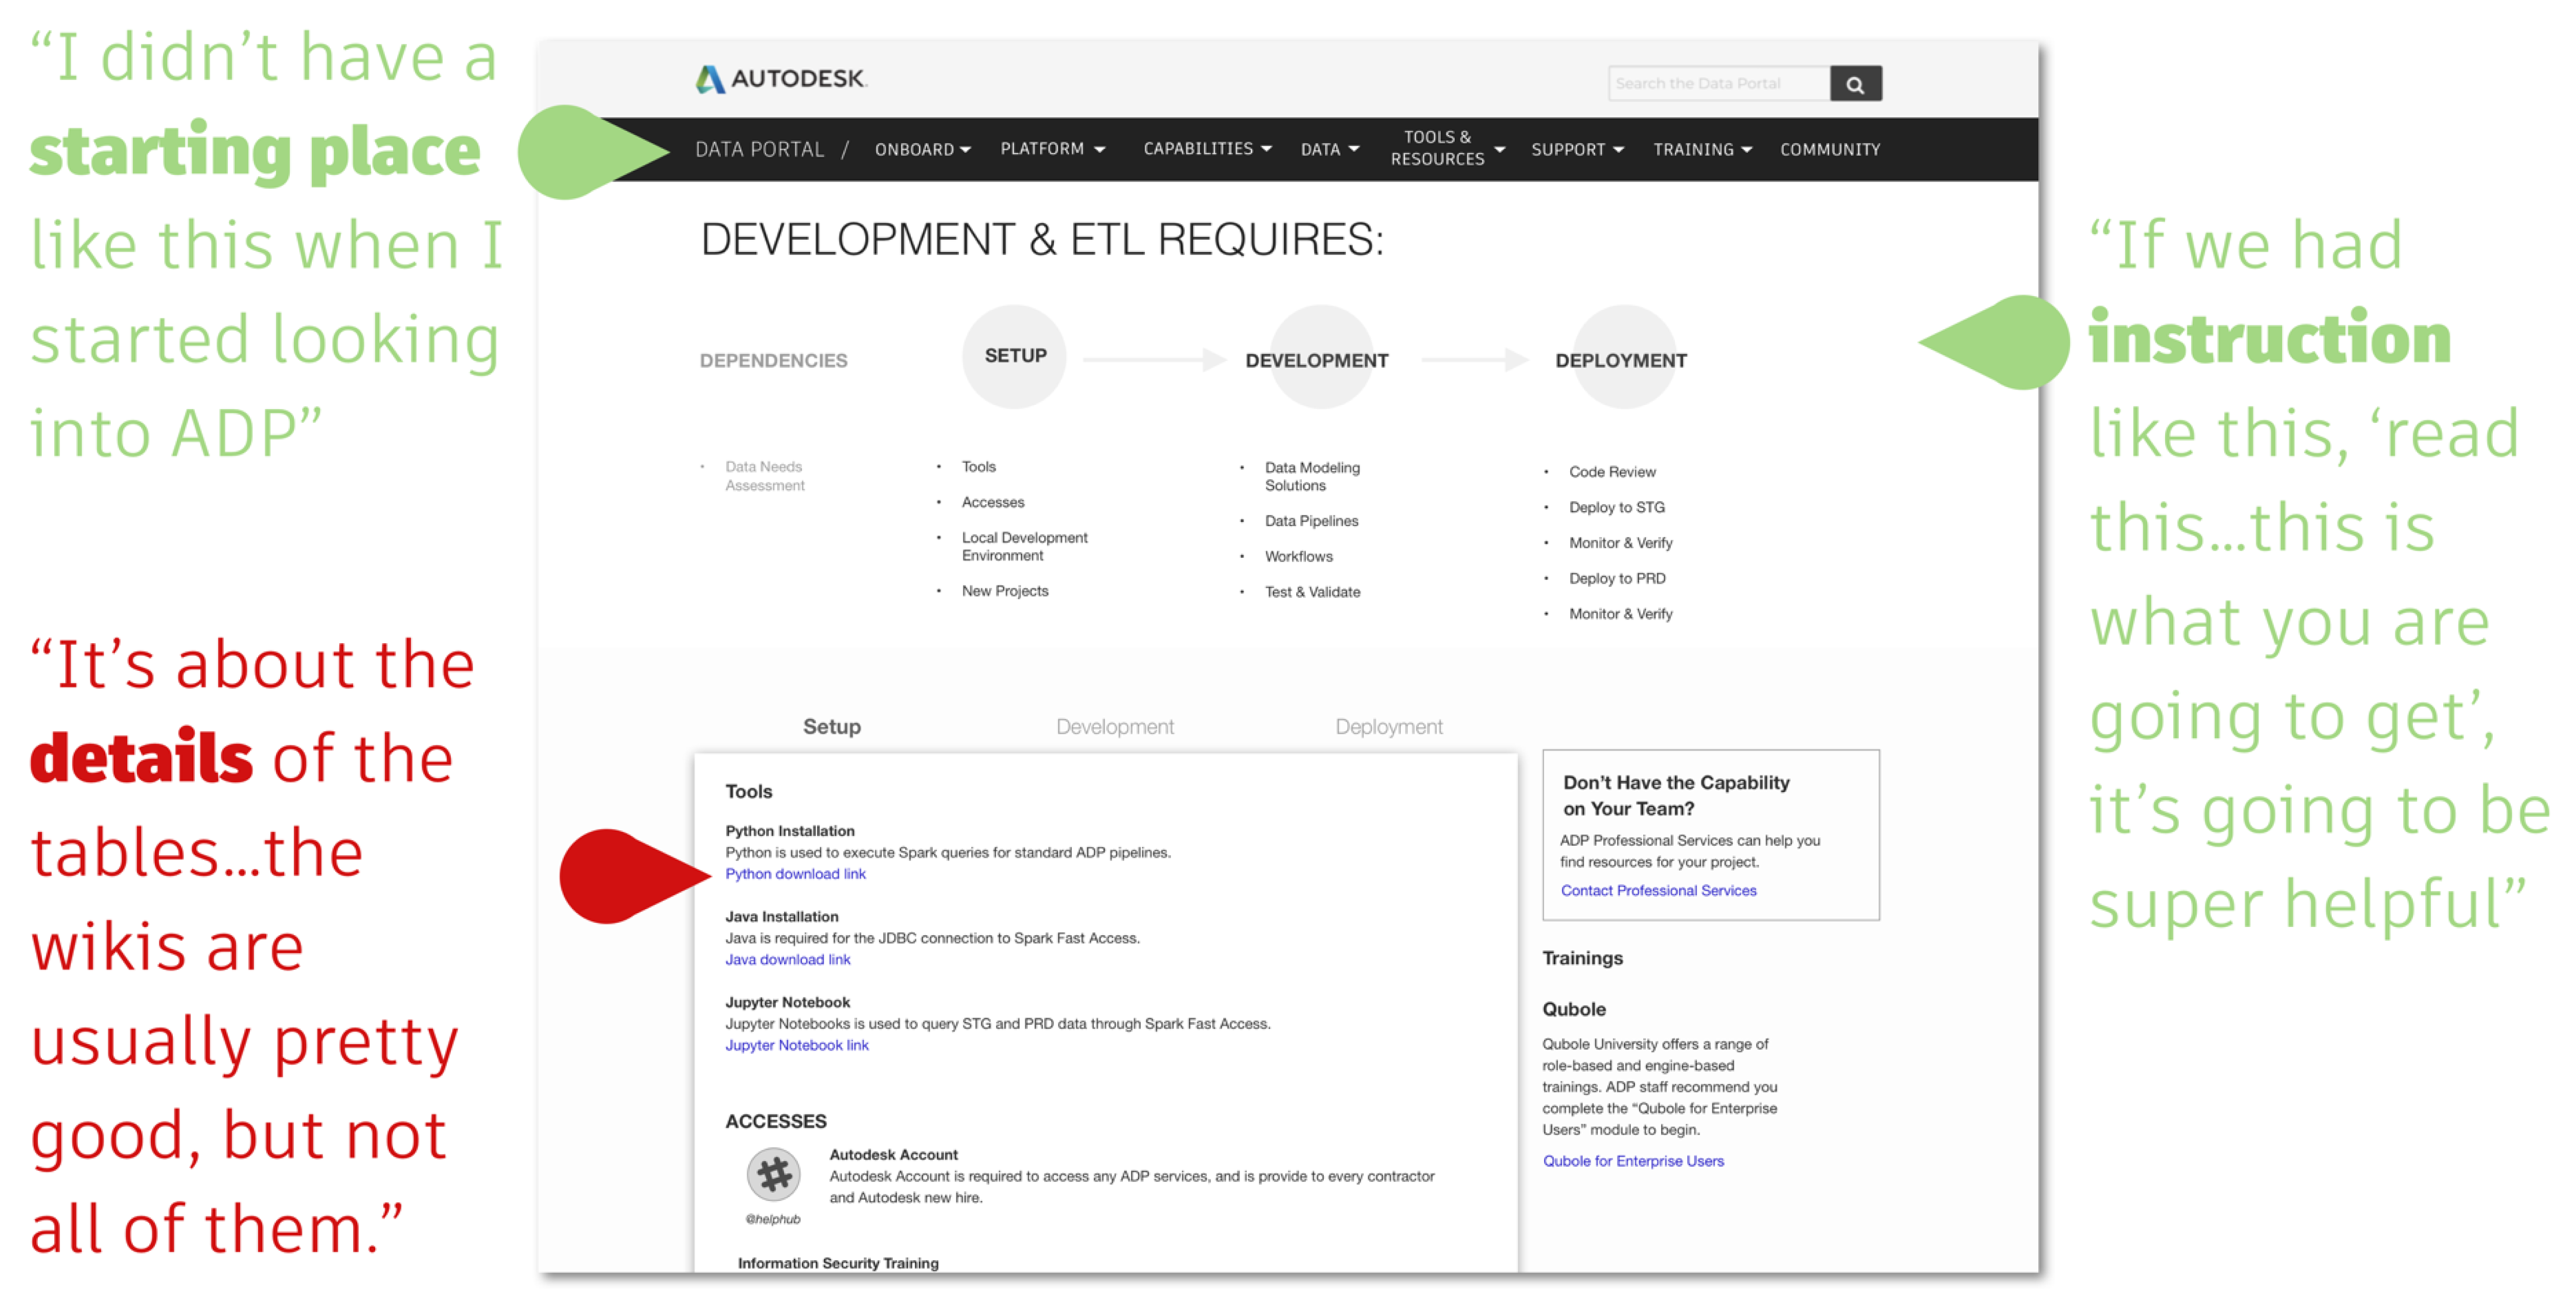Click the search magnifier button
The width and height of the screenshot is (2576, 1314).
point(1854,84)
